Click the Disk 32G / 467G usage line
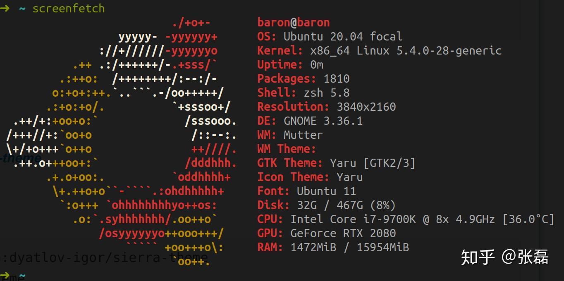Image resolution: width=564 pixels, height=281 pixels. (x=327, y=205)
